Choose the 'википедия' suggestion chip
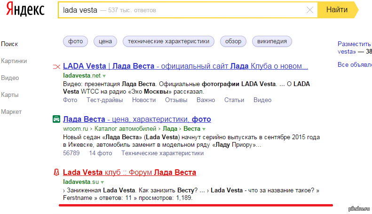This screenshot has height=214, width=372. tap(272, 41)
